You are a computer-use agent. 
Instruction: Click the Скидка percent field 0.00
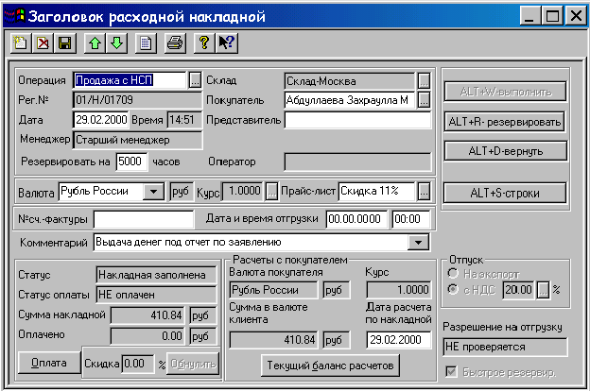[x=138, y=364]
